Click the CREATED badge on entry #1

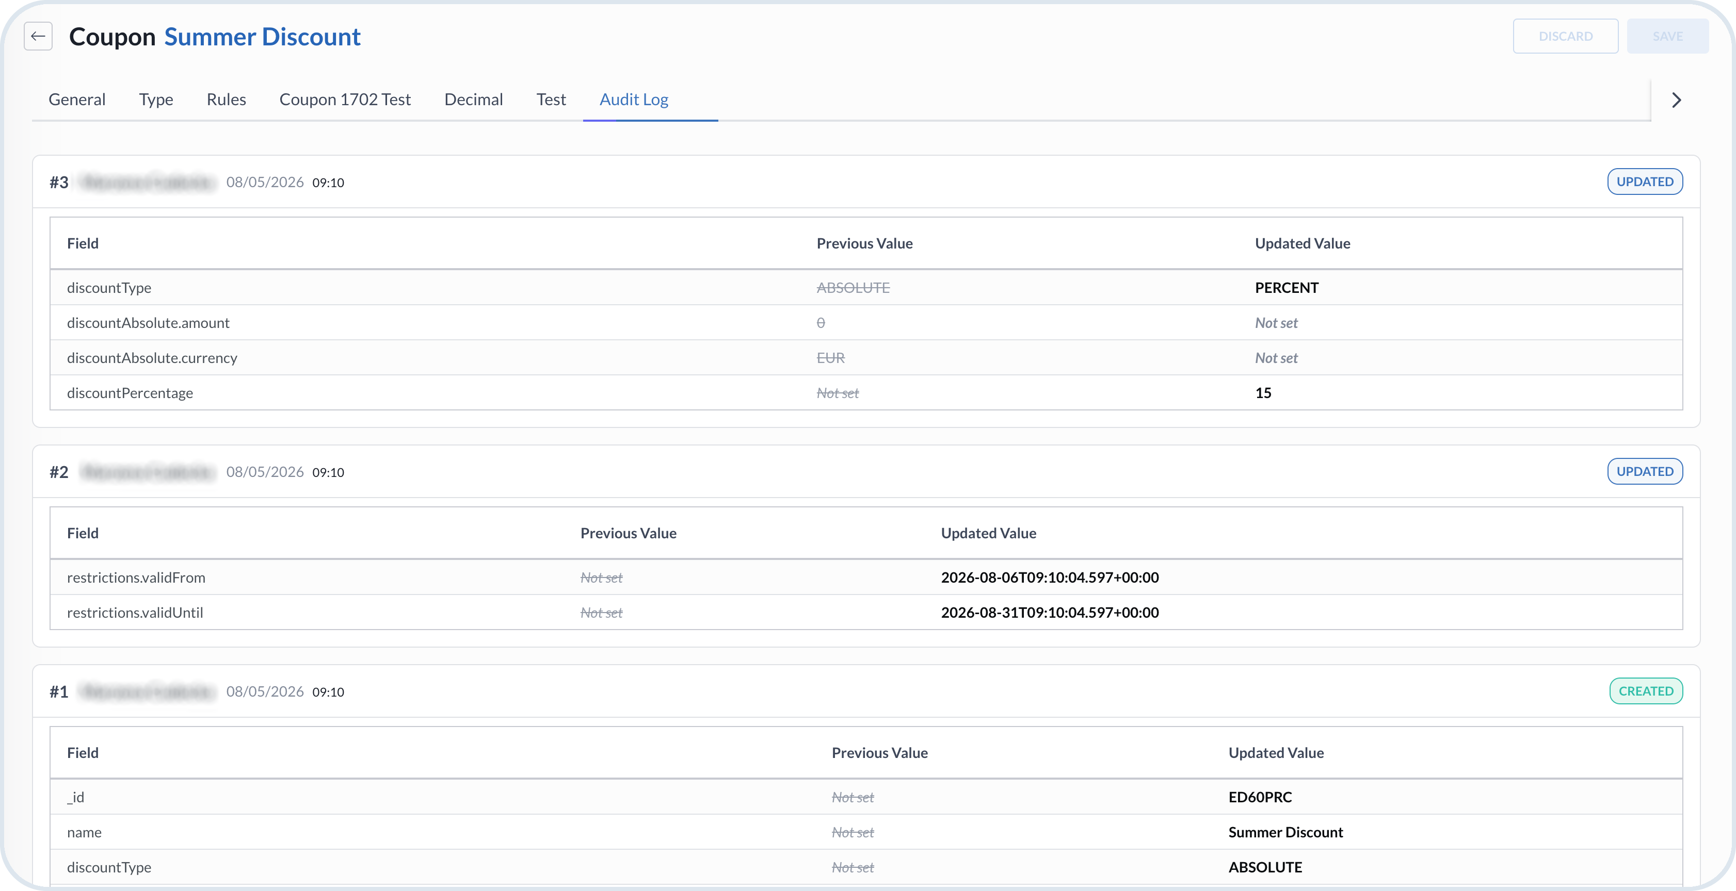click(1645, 691)
